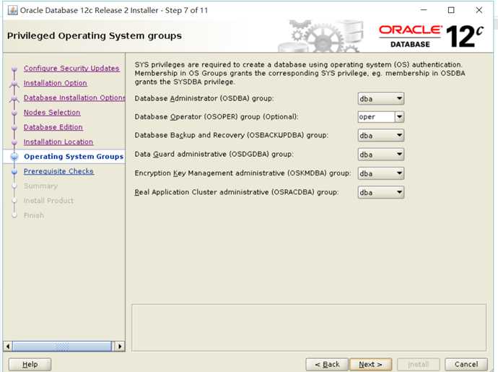Click the Database Edition step bullet
This screenshot has width=498, height=372.
click(14, 128)
